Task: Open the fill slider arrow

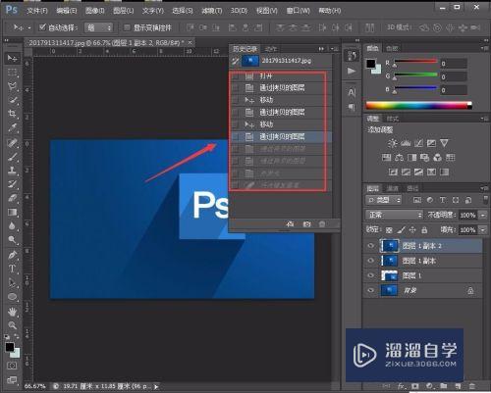Action: 483,230
